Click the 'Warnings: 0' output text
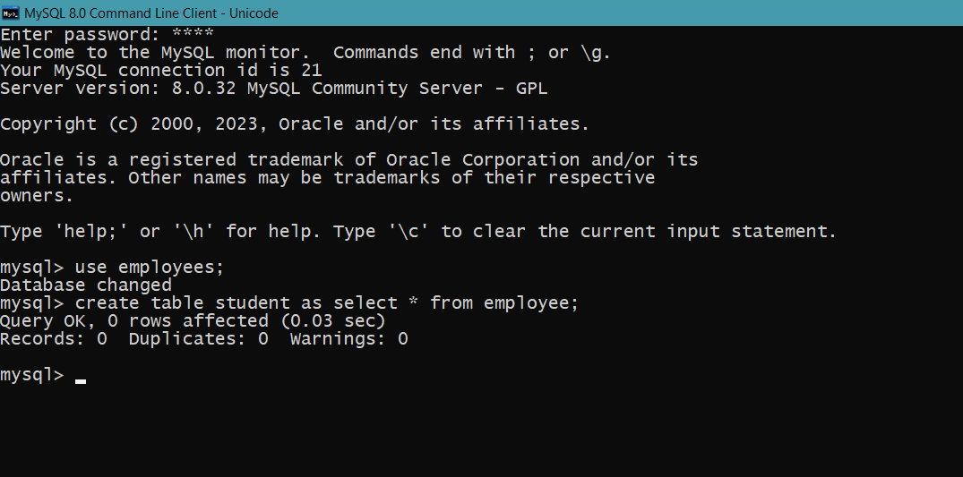This screenshot has width=963, height=477. (x=348, y=339)
